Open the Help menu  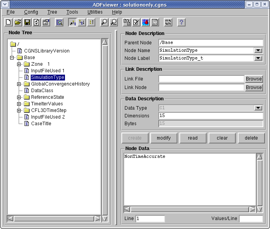point(117,12)
